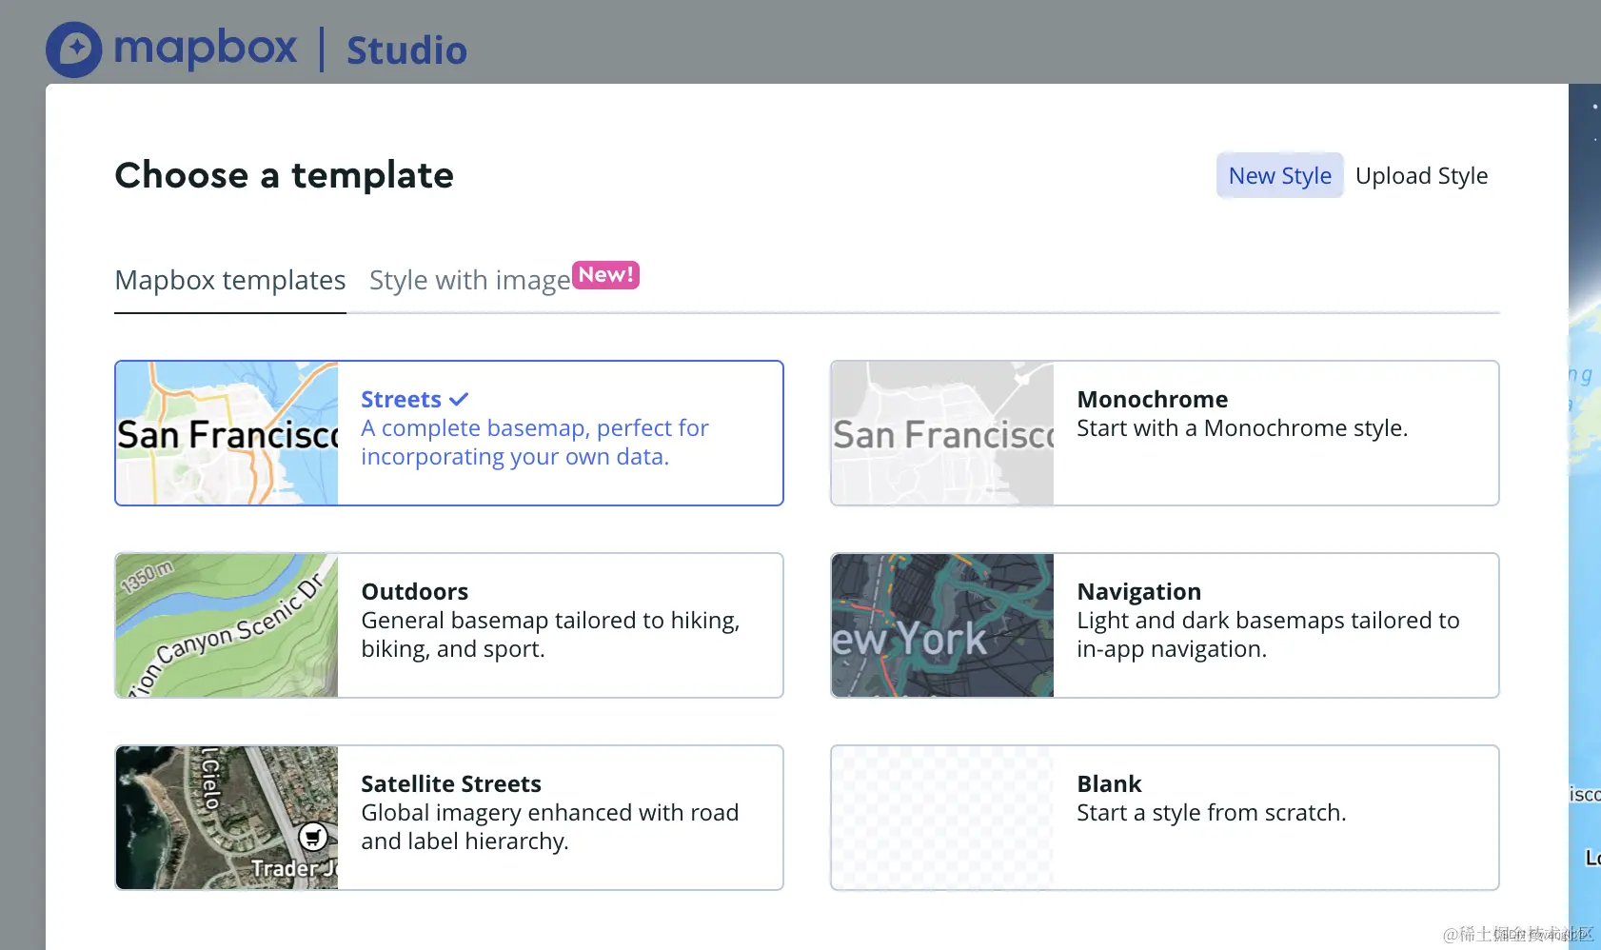Click the Monochrome gray map thumbnail

943,433
